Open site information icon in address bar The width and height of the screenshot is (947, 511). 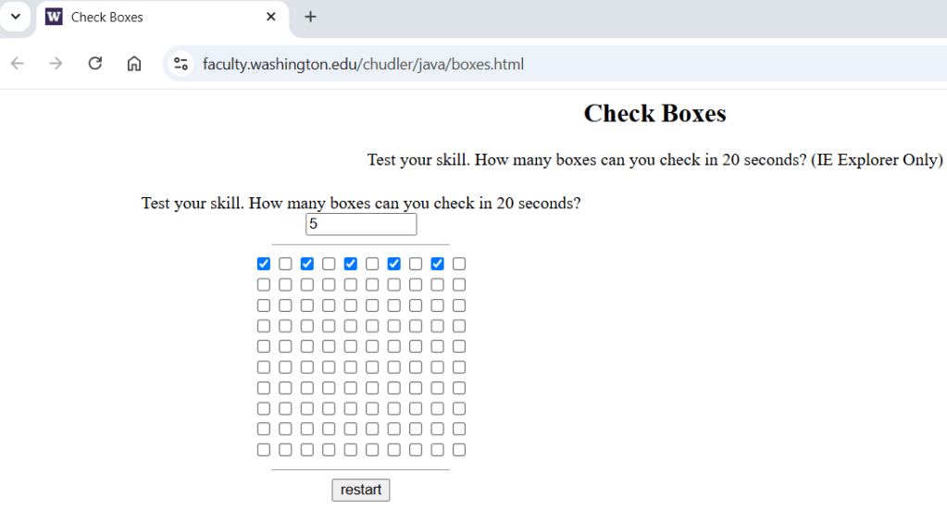point(181,64)
